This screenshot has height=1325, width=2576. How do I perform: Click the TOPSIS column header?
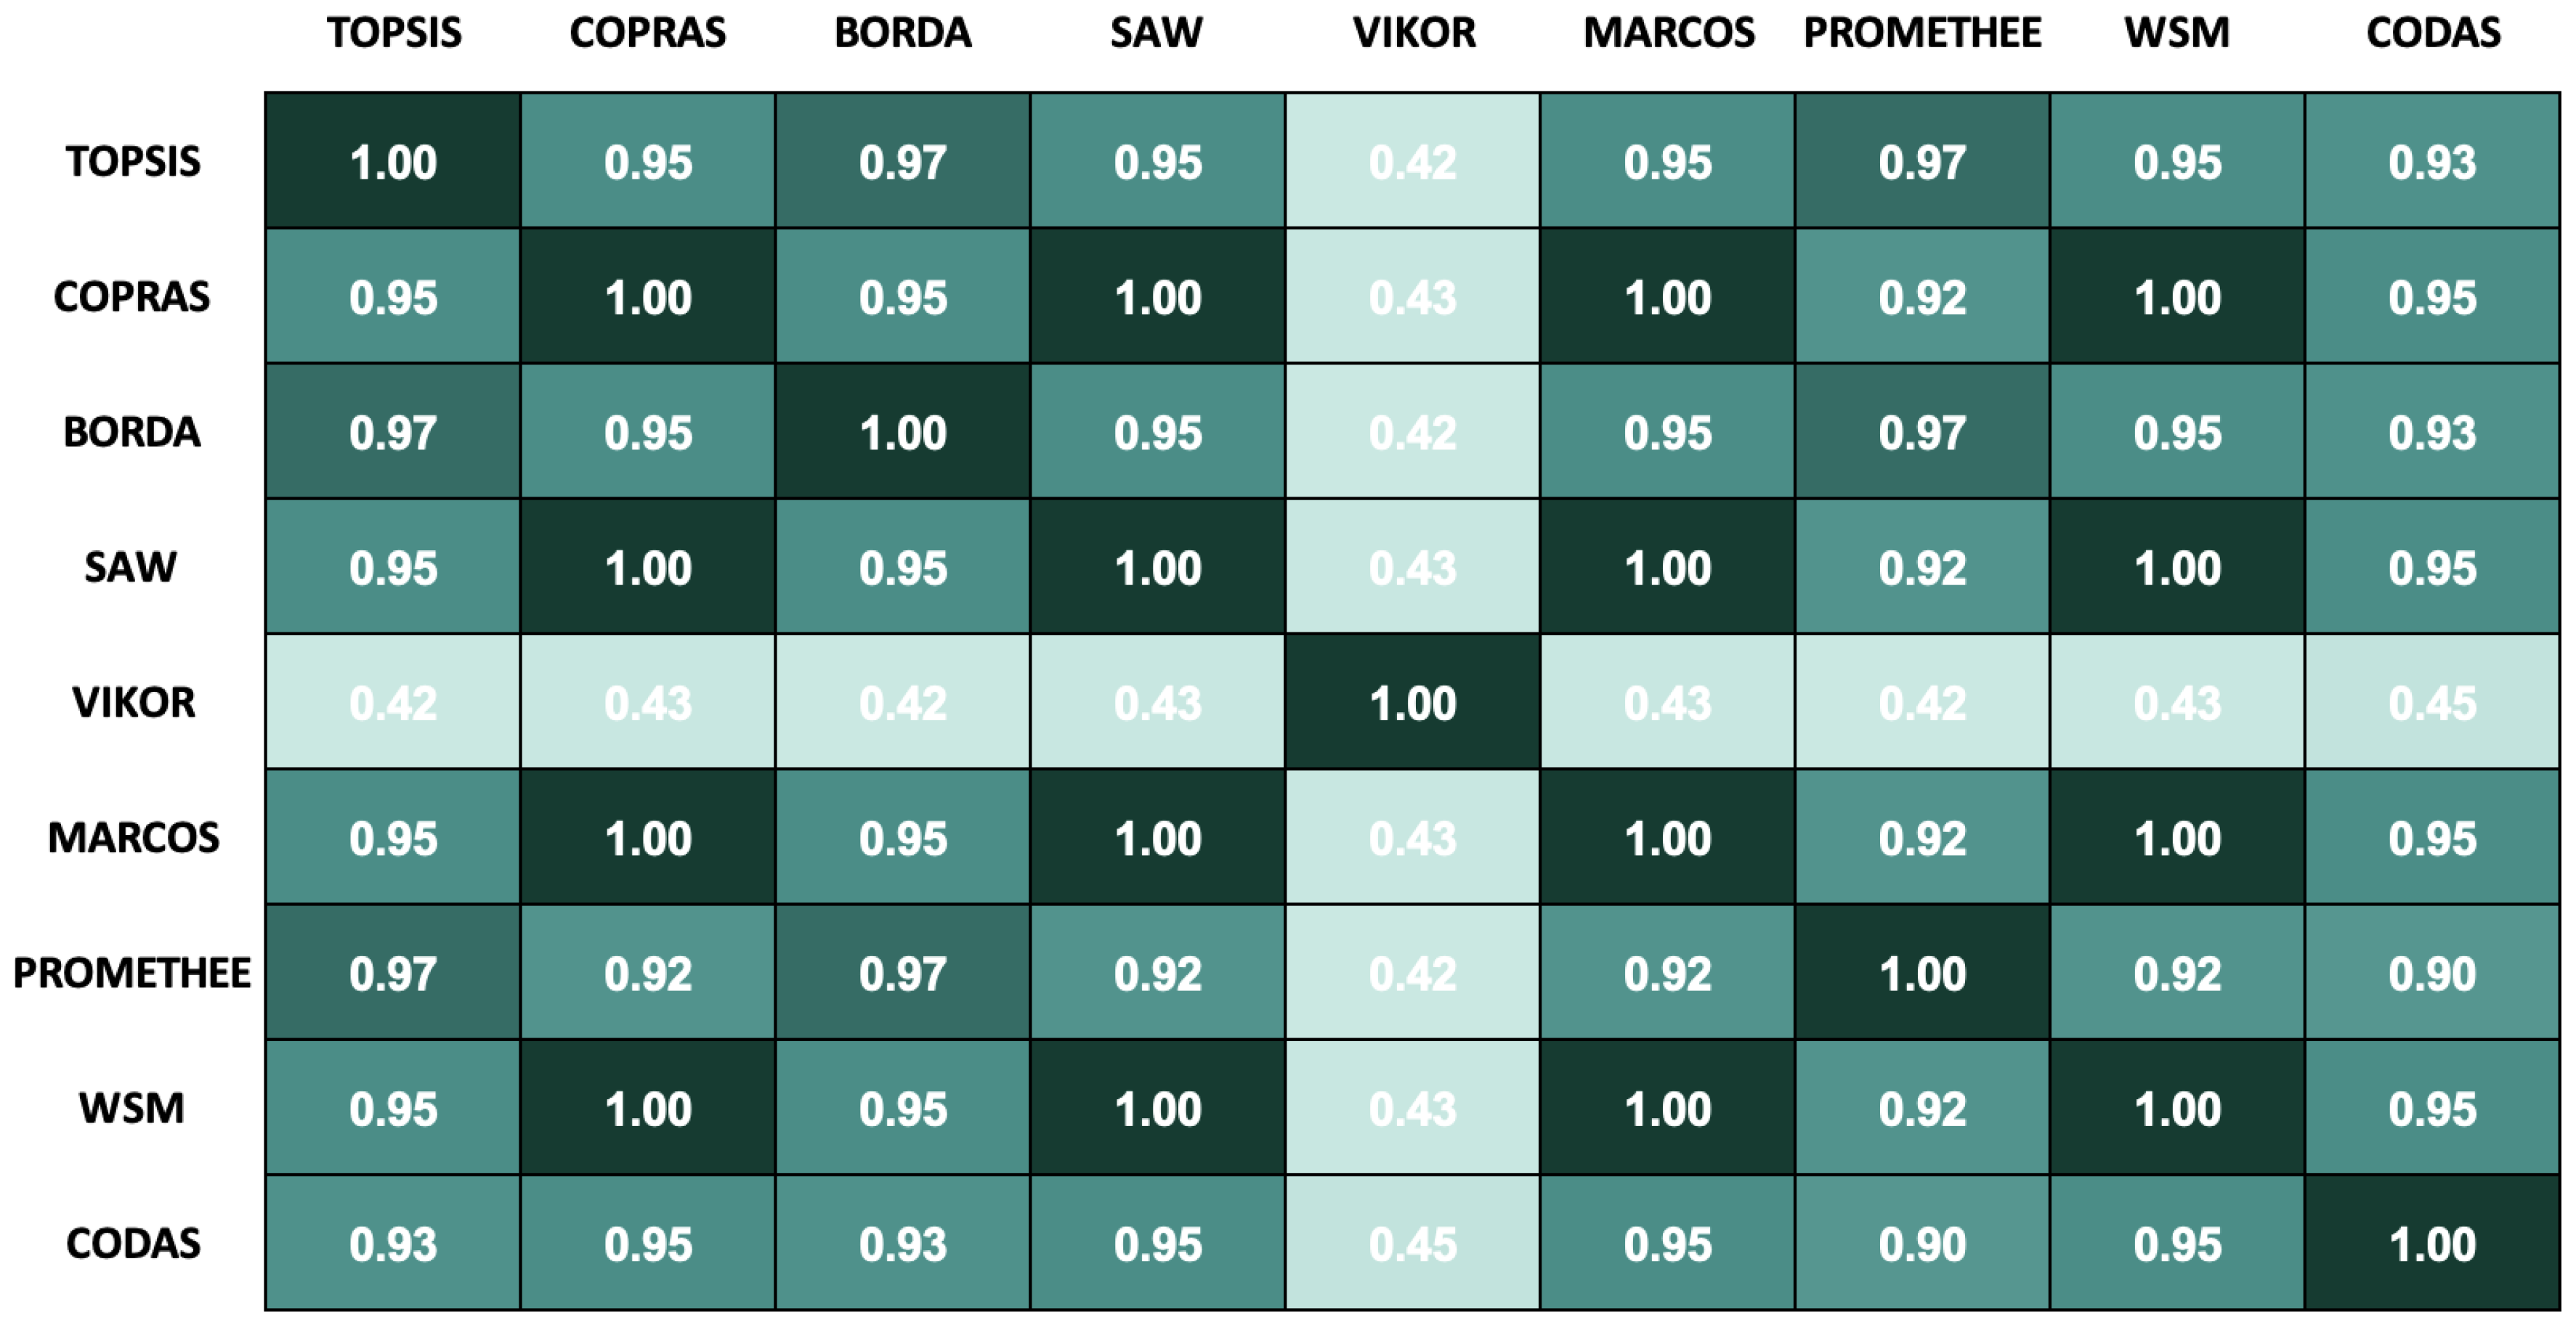pos(394,33)
